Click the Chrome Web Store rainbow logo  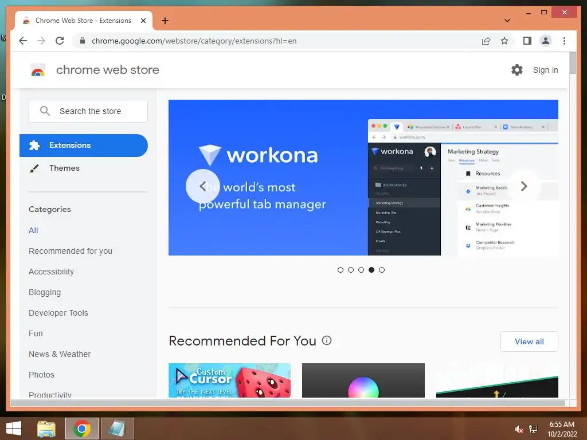(x=38, y=70)
